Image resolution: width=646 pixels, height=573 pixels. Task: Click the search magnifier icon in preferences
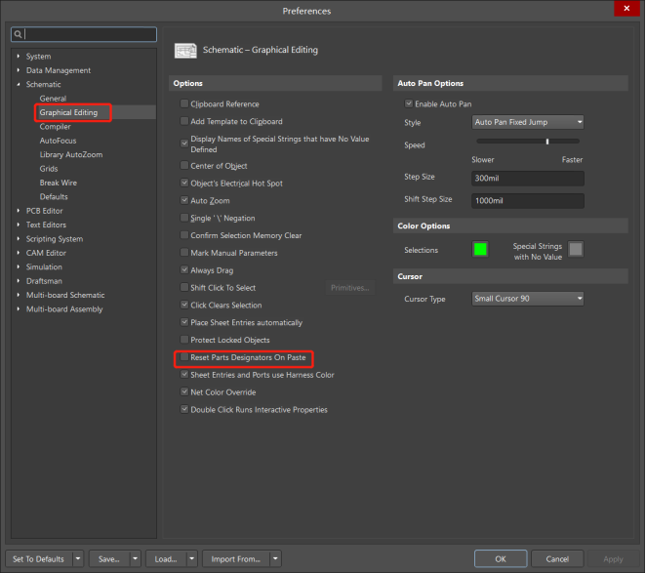coord(19,34)
